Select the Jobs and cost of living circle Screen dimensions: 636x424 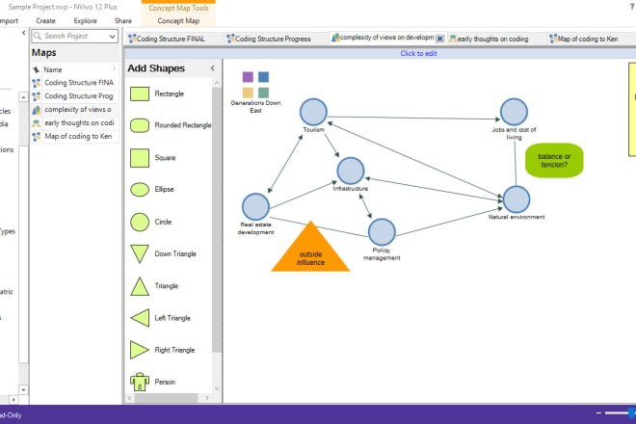coord(514,112)
